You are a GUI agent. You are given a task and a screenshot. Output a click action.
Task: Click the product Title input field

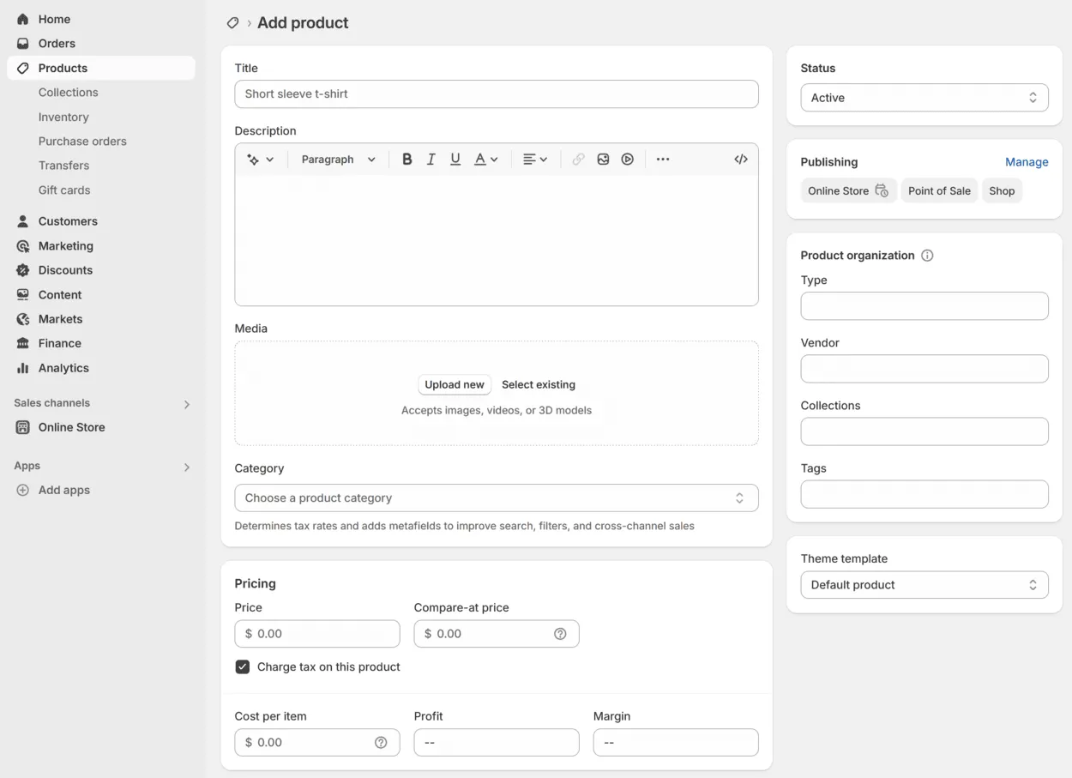(496, 94)
